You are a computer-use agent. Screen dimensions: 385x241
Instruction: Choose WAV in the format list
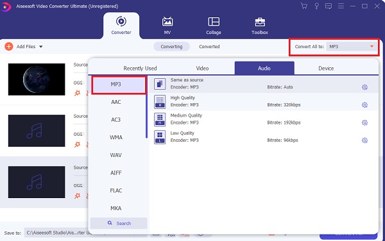(116, 155)
